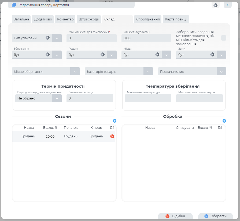Go to Карта позиції tab
Screen dimensions: 240x221
176,19
